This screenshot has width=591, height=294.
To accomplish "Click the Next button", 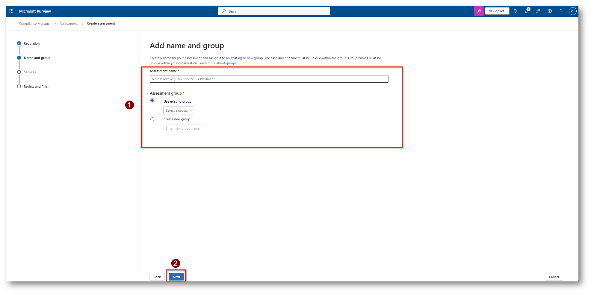I will coord(176,277).
